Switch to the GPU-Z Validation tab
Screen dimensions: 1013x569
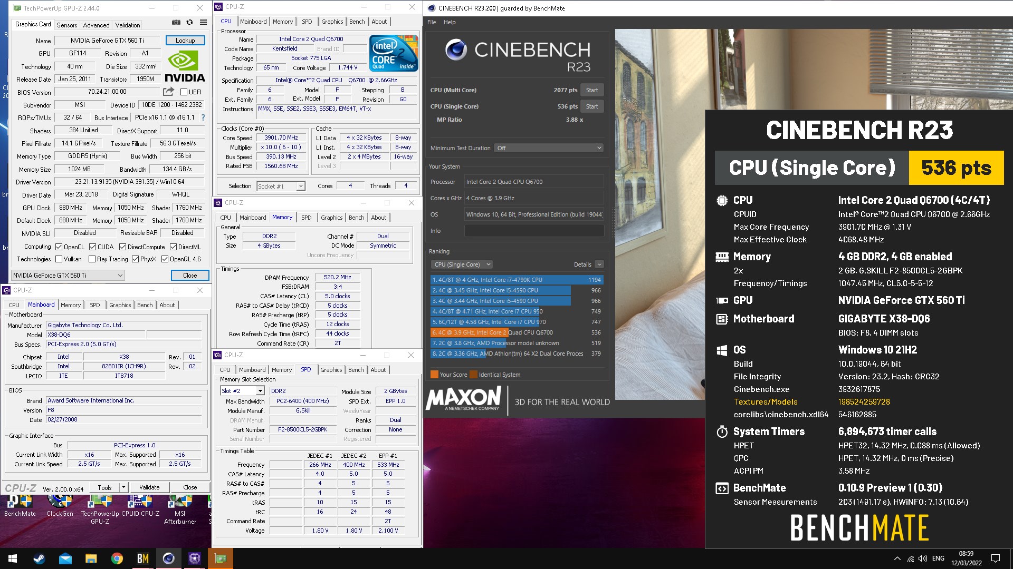coord(128,25)
